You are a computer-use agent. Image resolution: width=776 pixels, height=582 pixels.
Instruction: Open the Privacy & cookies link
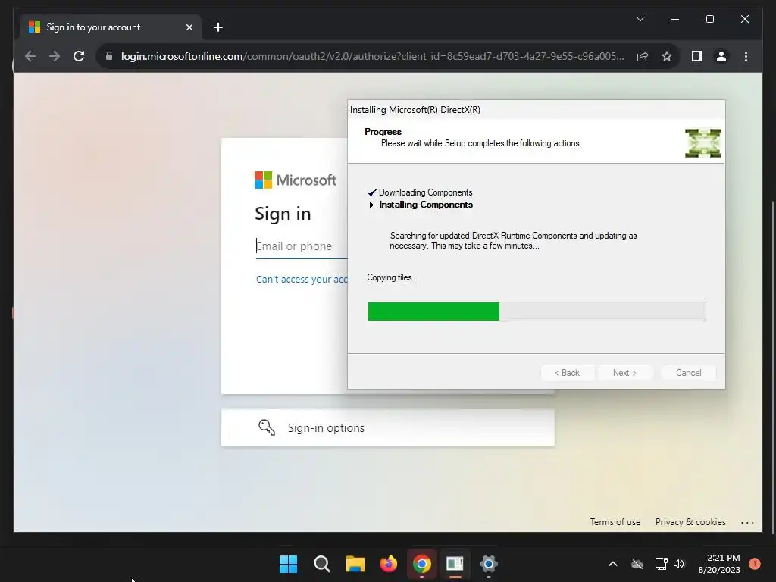[x=690, y=522]
